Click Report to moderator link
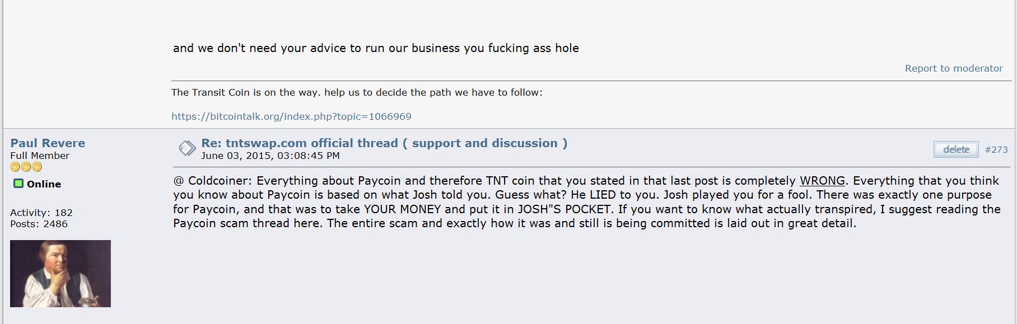This screenshot has height=324, width=1017. coord(954,68)
